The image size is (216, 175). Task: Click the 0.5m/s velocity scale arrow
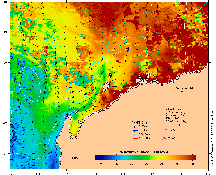point(175,125)
